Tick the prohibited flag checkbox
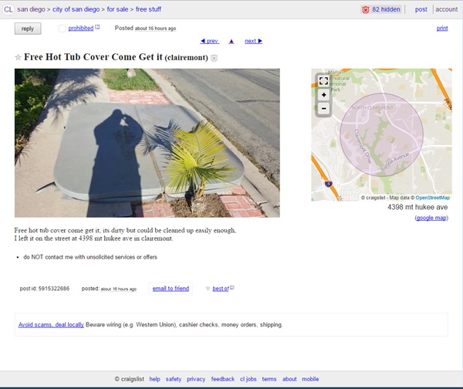 coord(62,29)
